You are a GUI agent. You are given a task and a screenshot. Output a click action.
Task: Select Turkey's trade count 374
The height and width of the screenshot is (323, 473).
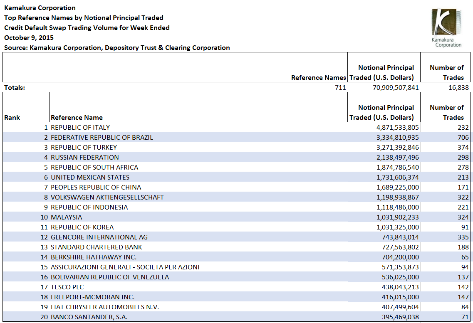(463, 147)
